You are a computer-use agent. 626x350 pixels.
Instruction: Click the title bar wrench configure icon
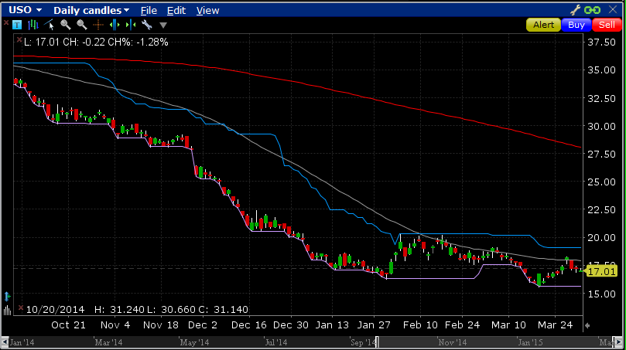pos(575,10)
